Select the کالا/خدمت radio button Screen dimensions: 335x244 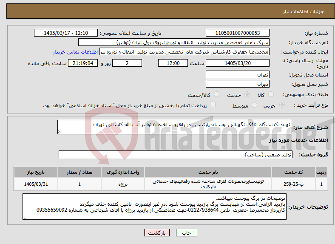coord(216,94)
